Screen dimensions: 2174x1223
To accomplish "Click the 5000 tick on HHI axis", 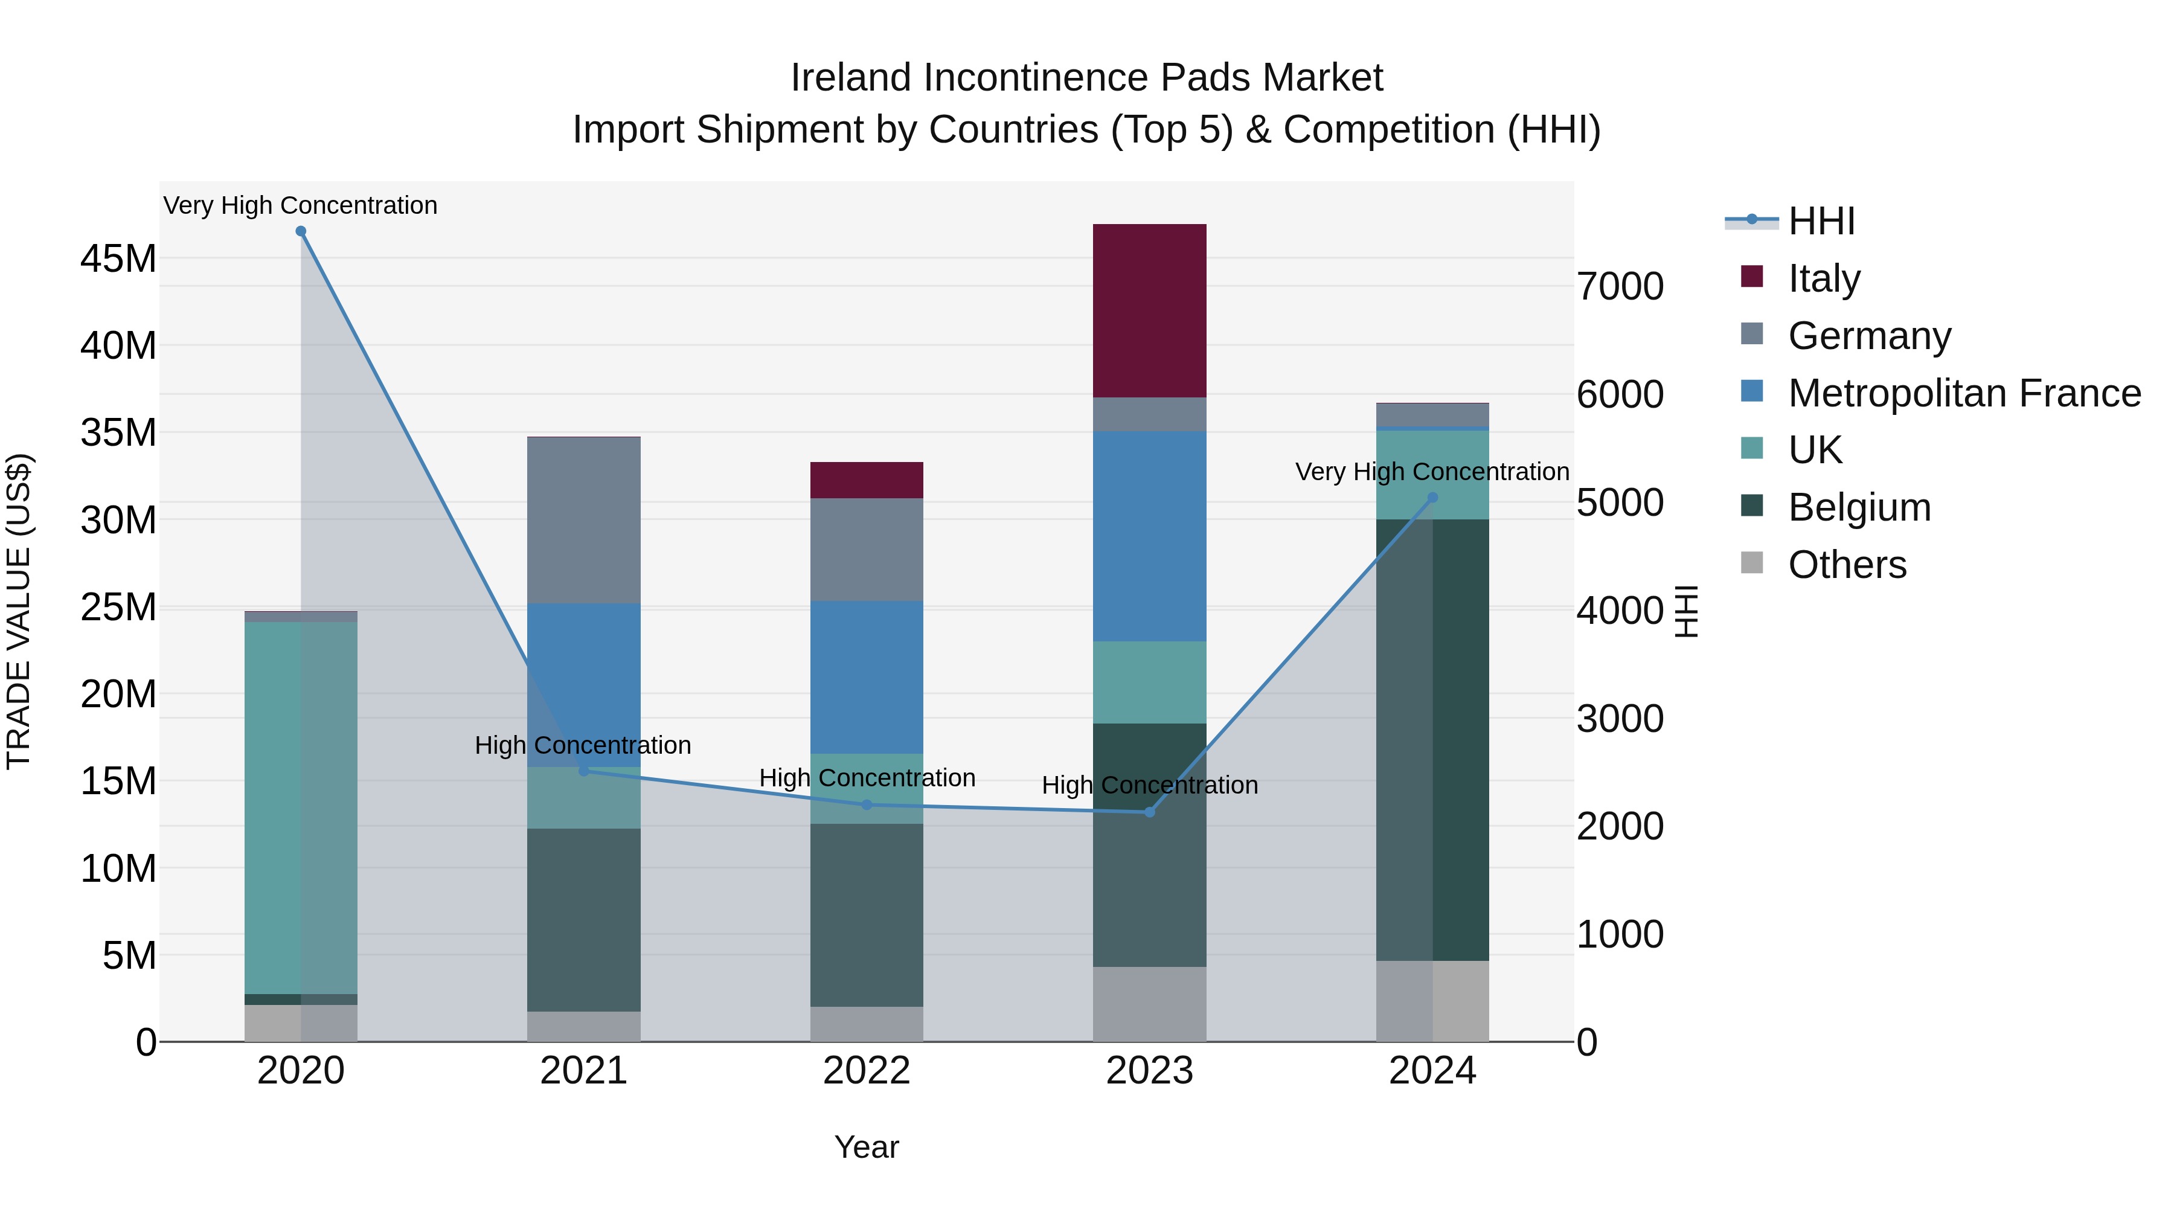I will point(1620,502).
